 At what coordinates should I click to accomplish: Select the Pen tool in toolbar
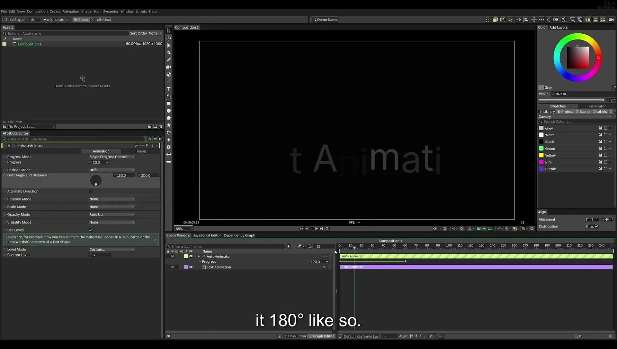pos(169,53)
